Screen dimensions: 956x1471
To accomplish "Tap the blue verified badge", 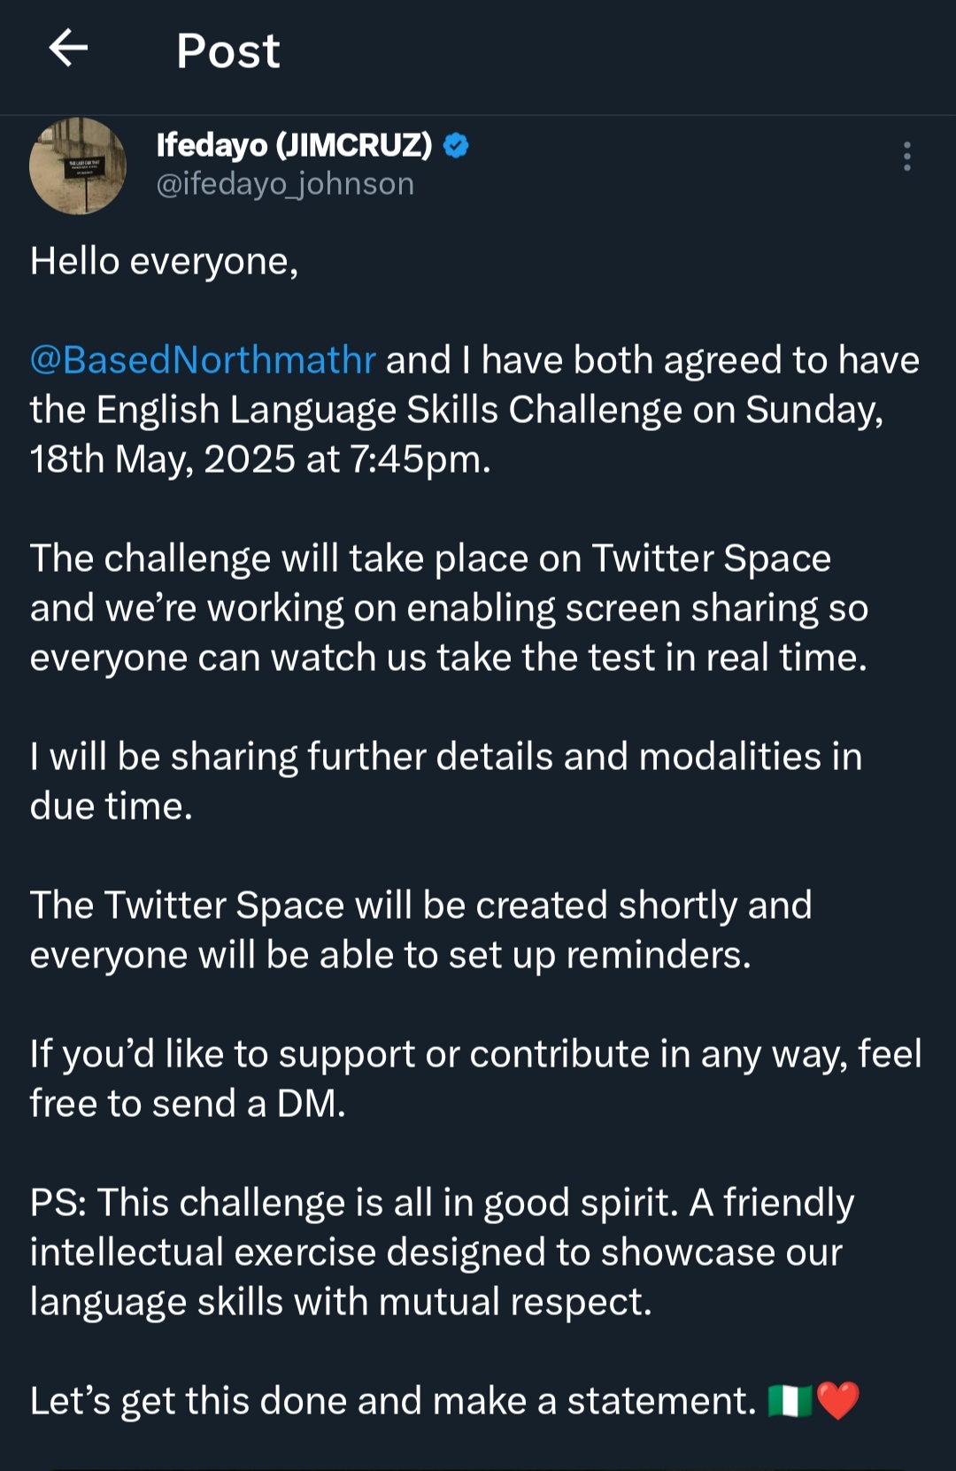I will 455,145.
